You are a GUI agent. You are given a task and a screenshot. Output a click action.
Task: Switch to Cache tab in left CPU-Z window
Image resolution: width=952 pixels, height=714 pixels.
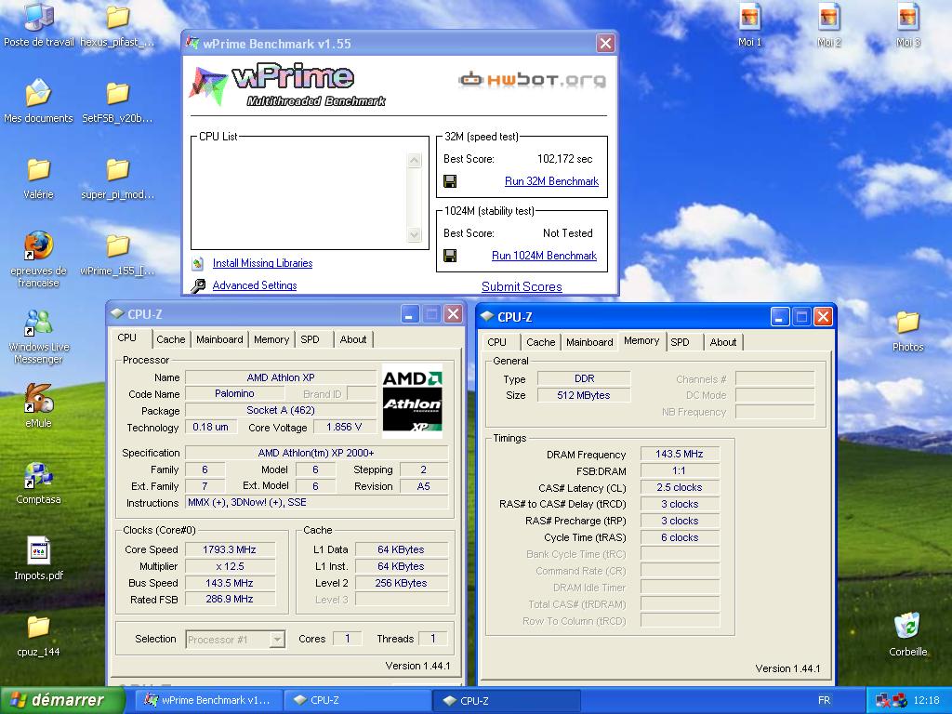(x=171, y=339)
